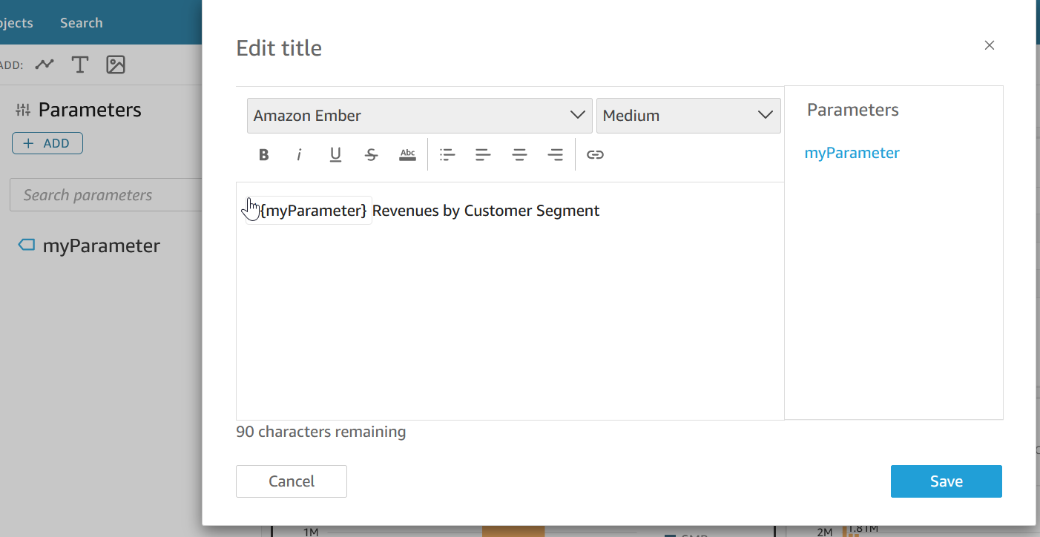Viewport: 1040px width, 537px height.
Task: Apply italic style to title text
Action: (299, 154)
